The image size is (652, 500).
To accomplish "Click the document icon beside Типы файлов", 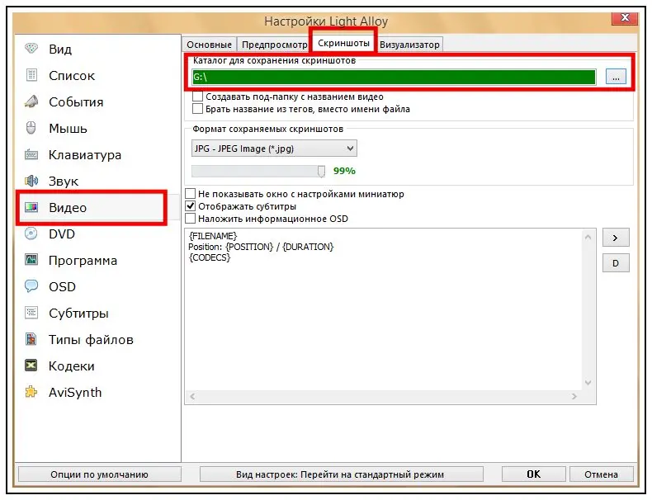I will pyautogui.click(x=31, y=339).
